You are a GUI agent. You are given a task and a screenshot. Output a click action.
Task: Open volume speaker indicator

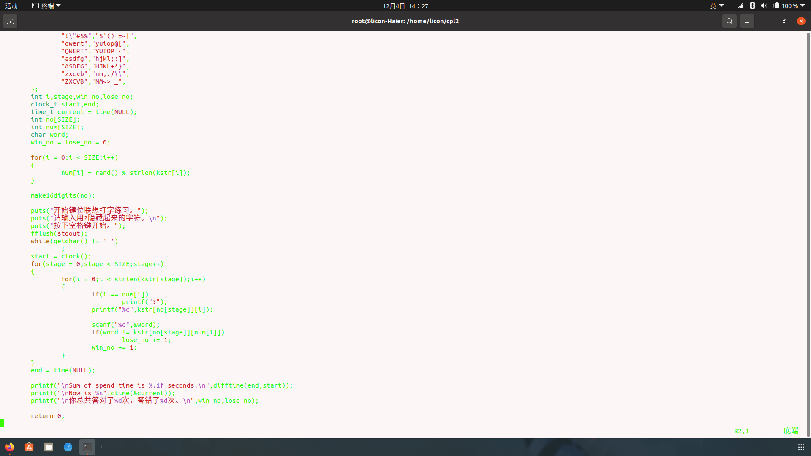[x=764, y=6]
